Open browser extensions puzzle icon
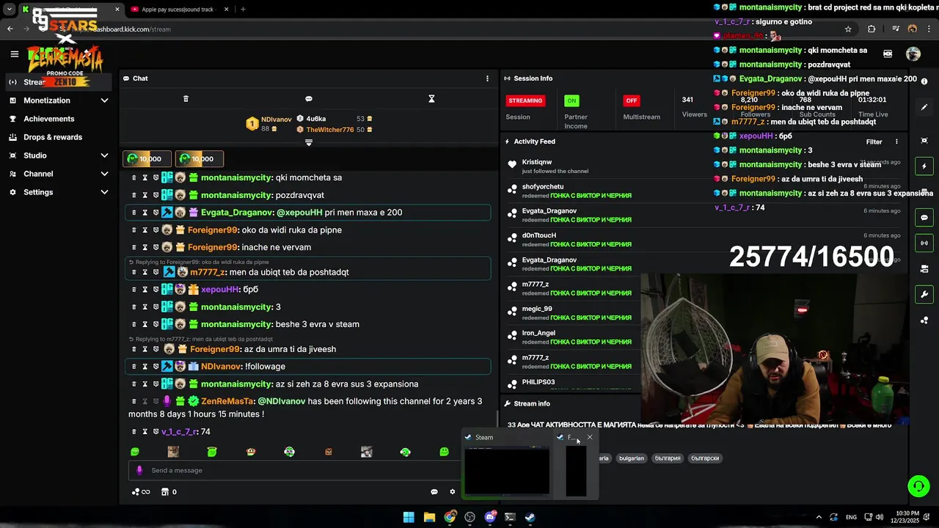This screenshot has height=528, width=939. pyautogui.click(x=872, y=29)
